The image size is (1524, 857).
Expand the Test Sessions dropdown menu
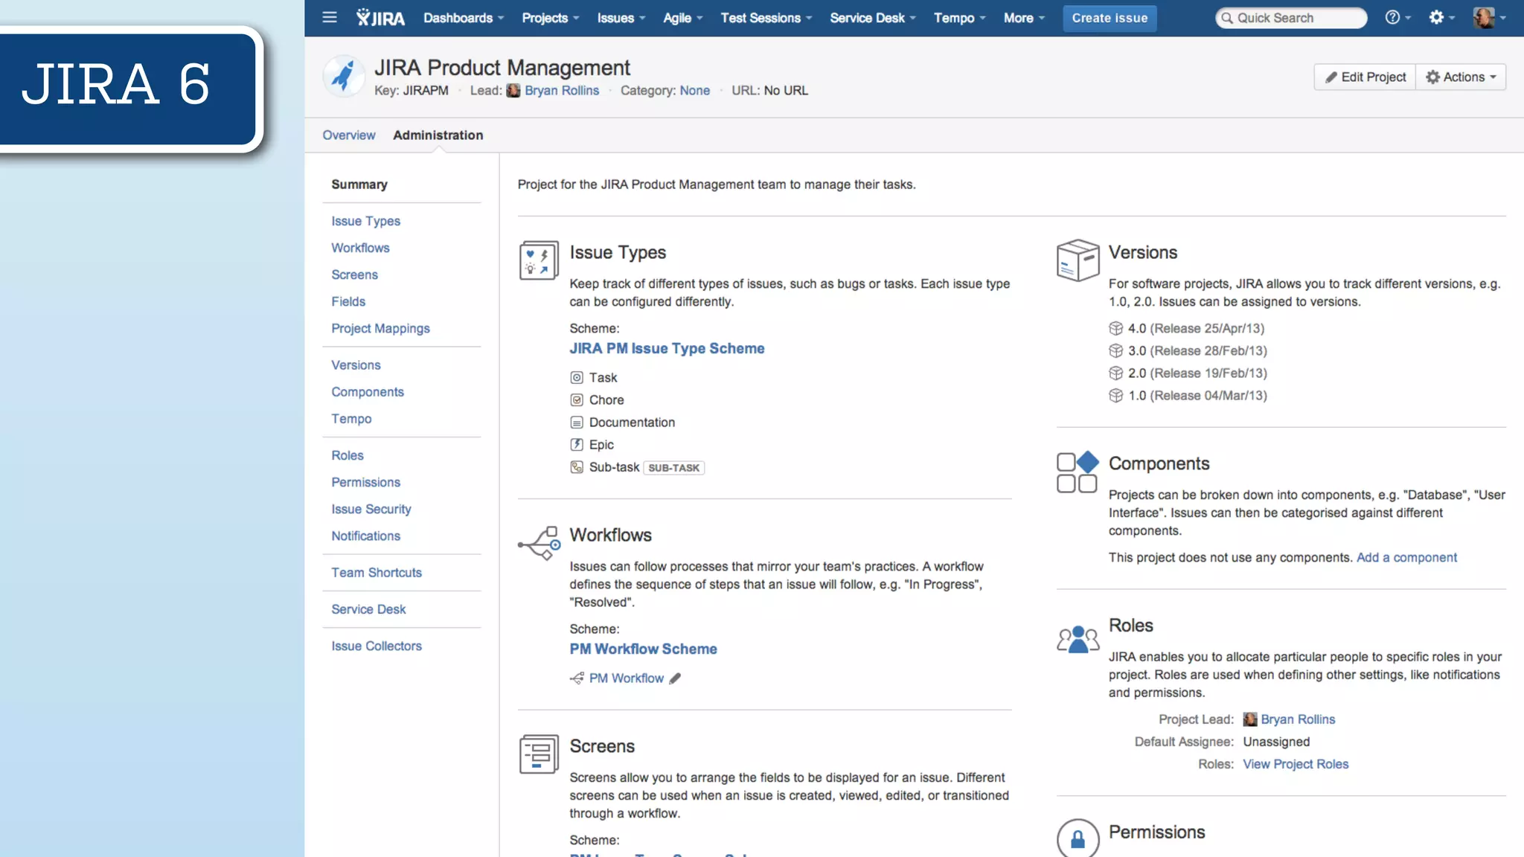click(x=766, y=18)
